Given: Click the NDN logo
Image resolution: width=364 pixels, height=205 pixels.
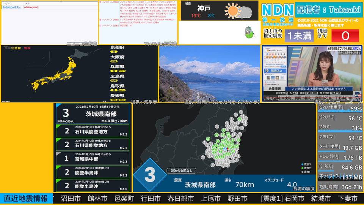Looking at the screenshot, I should (278, 10).
